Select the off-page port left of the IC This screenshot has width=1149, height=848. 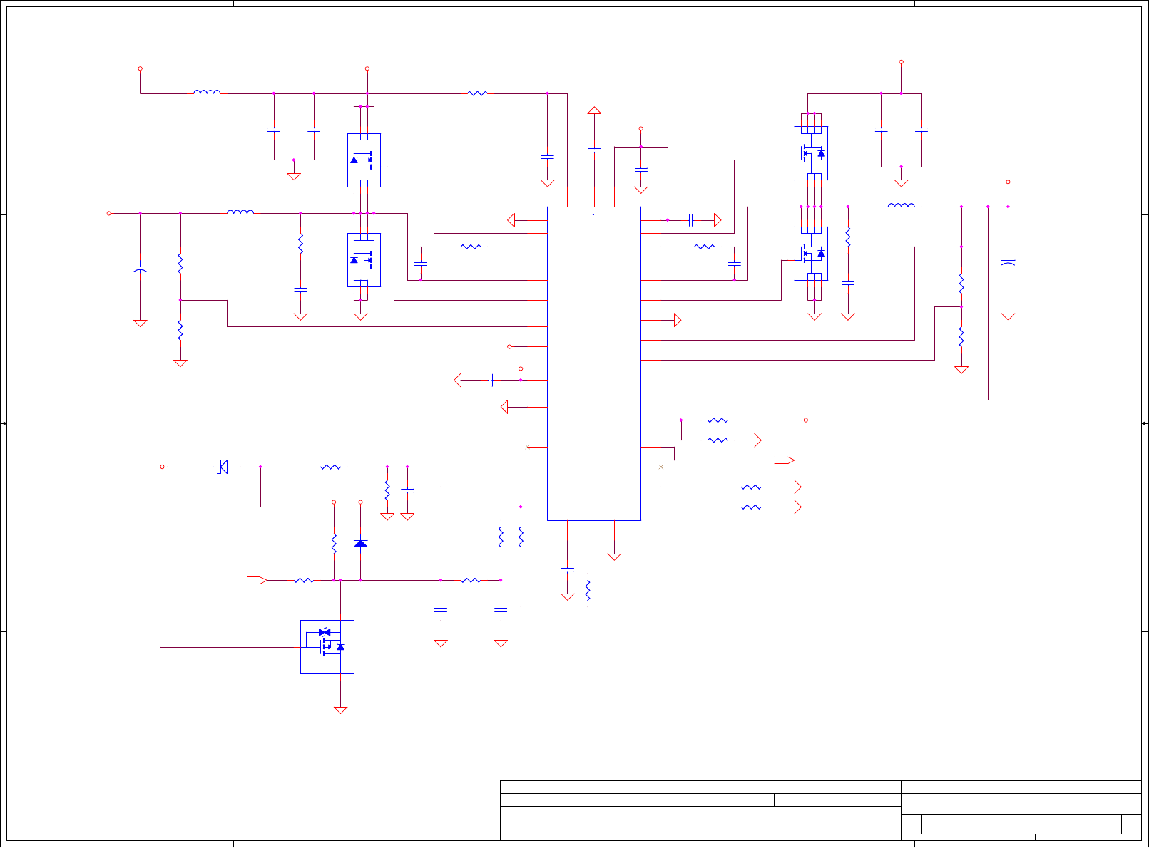pos(257,580)
